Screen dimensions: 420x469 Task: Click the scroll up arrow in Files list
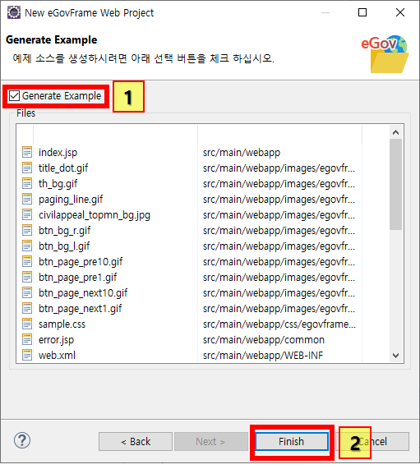click(x=395, y=132)
